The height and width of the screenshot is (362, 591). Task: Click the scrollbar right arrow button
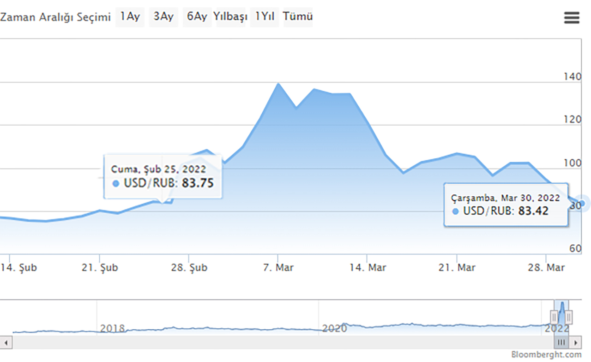pos(575,343)
